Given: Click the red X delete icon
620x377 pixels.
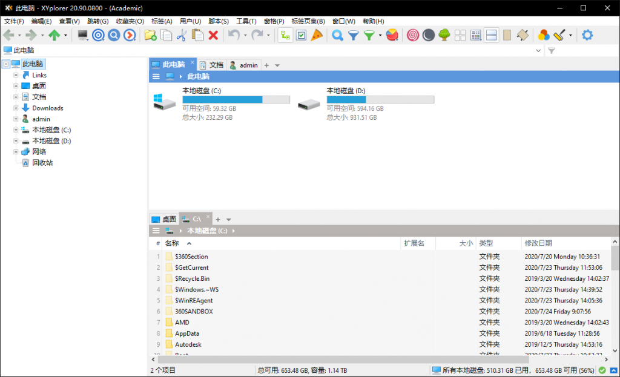Looking at the screenshot, I should 213,35.
